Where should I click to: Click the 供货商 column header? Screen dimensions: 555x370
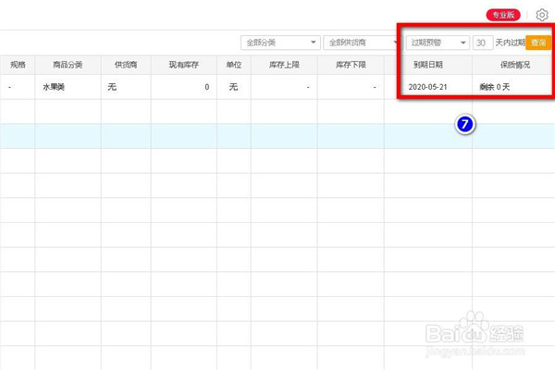(x=125, y=65)
